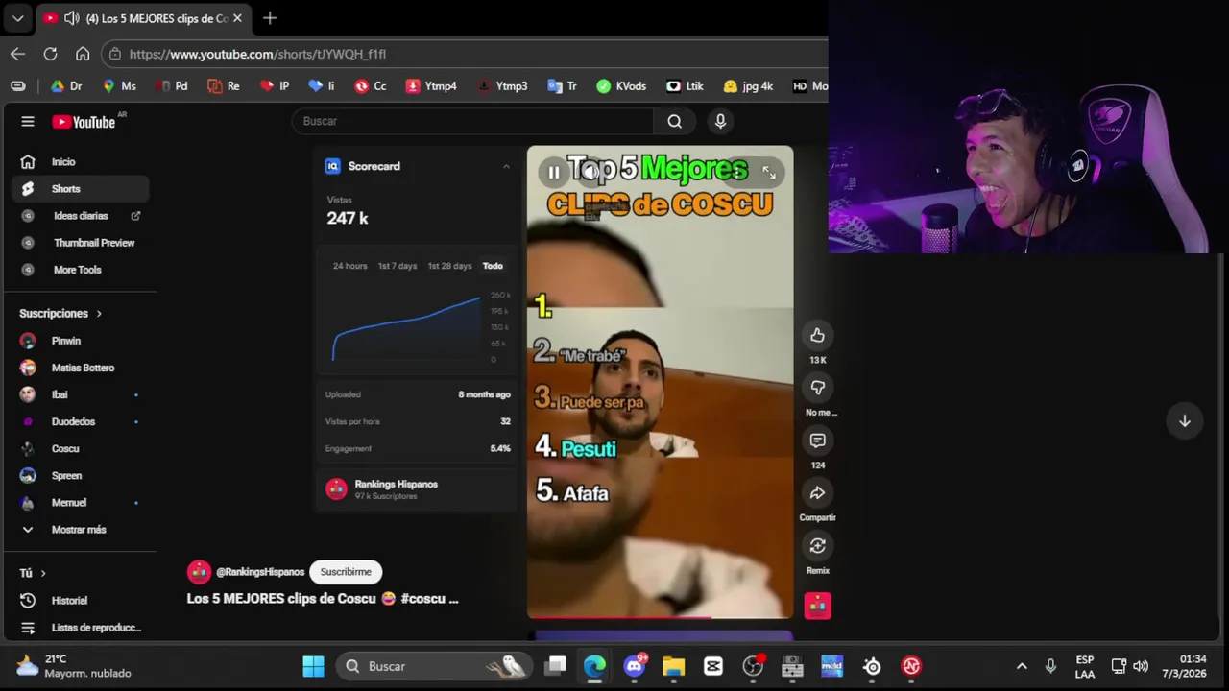Like the Short (13 K)
The height and width of the screenshot is (691, 1229).
tap(817, 335)
